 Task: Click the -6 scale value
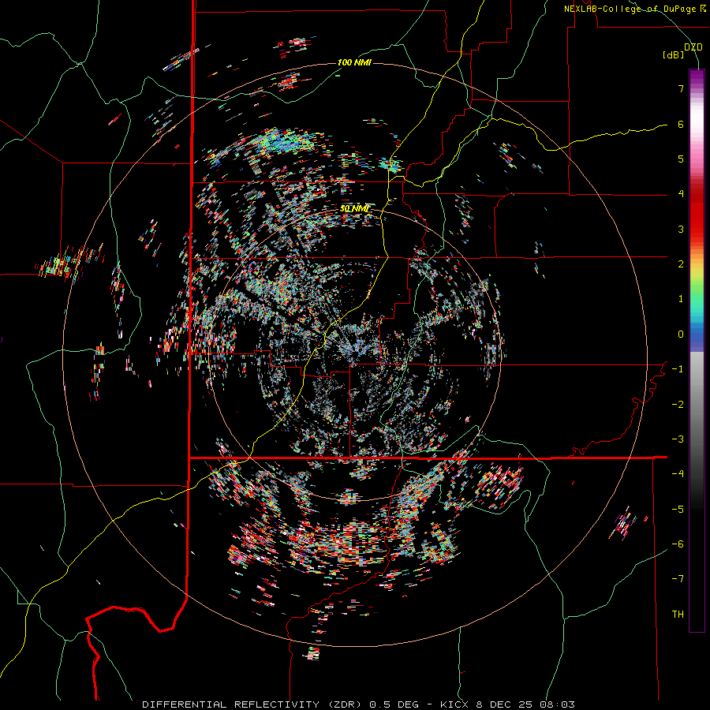click(x=678, y=544)
